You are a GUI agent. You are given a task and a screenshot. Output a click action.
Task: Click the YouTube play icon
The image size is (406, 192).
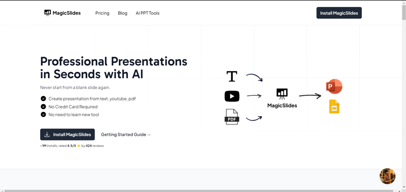[232, 96]
